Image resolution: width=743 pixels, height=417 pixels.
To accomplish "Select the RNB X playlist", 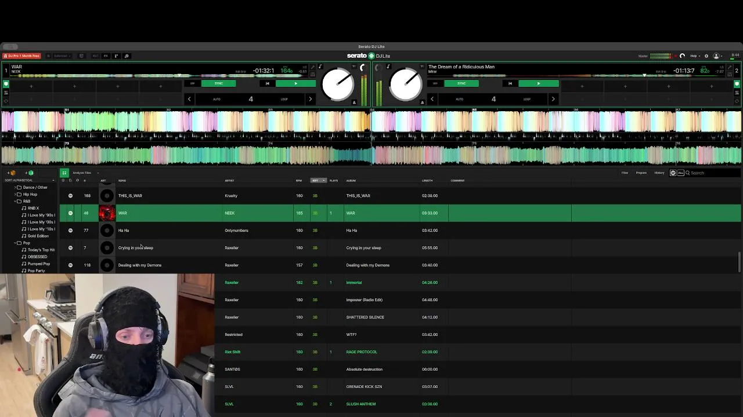I will pos(33,208).
